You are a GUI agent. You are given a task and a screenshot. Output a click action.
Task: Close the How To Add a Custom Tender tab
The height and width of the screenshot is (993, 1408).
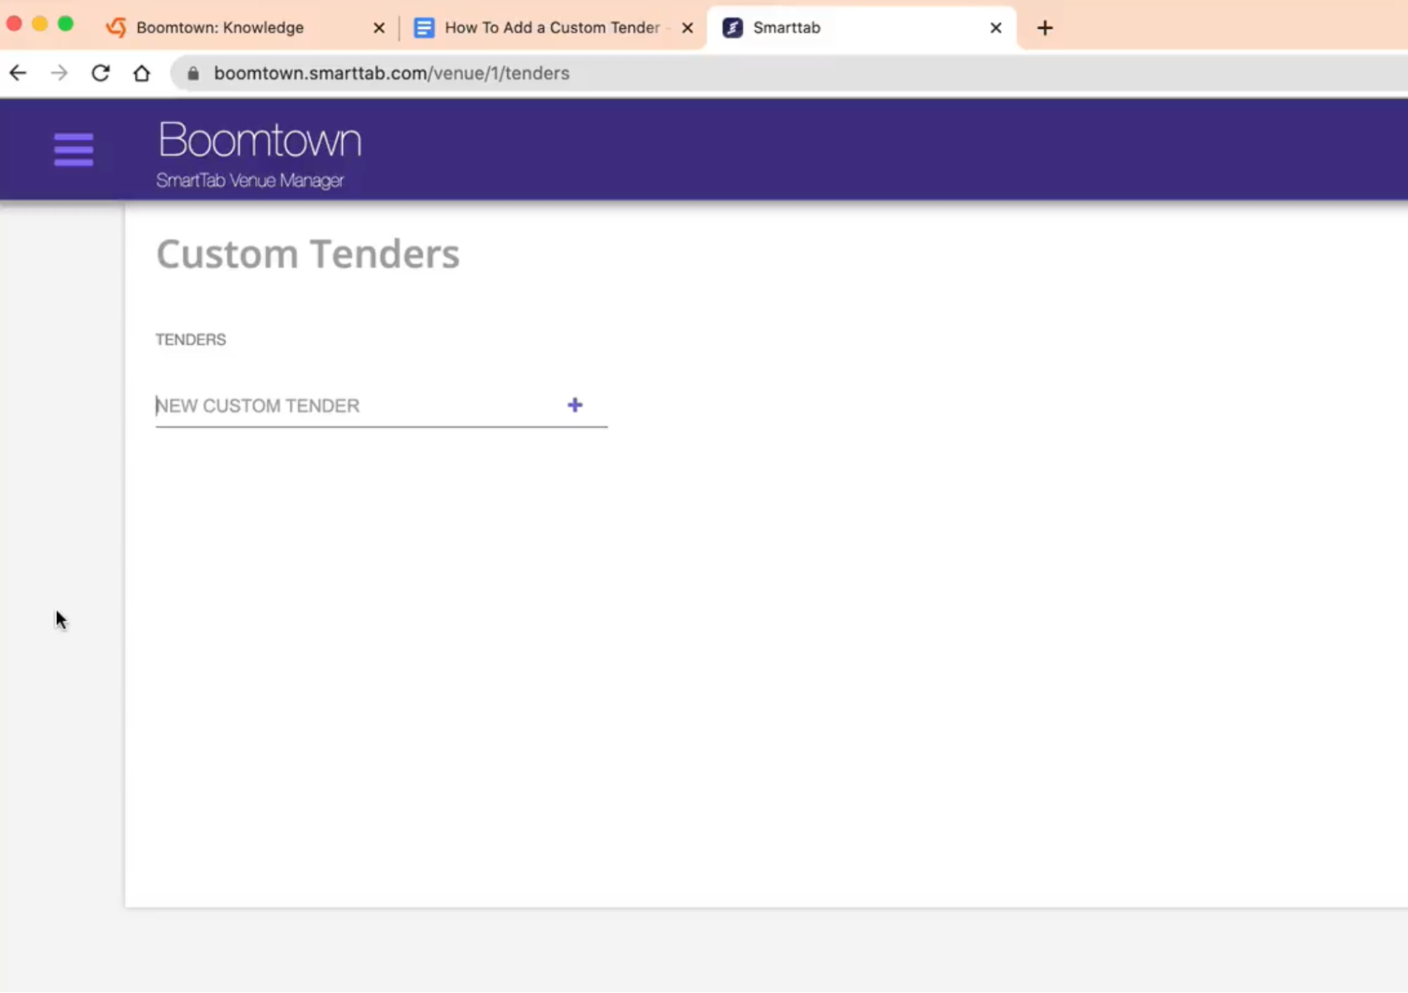pyautogui.click(x=687, y=27)
